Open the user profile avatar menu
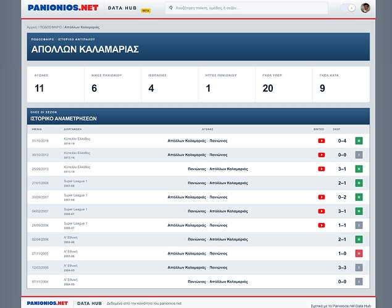The height and width of the screenshot is (308, 392). [365, 8]
